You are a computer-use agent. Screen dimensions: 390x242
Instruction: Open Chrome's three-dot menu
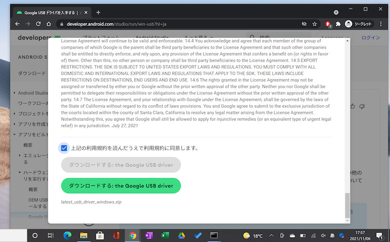pyautogui.click(x=380, y=24)
